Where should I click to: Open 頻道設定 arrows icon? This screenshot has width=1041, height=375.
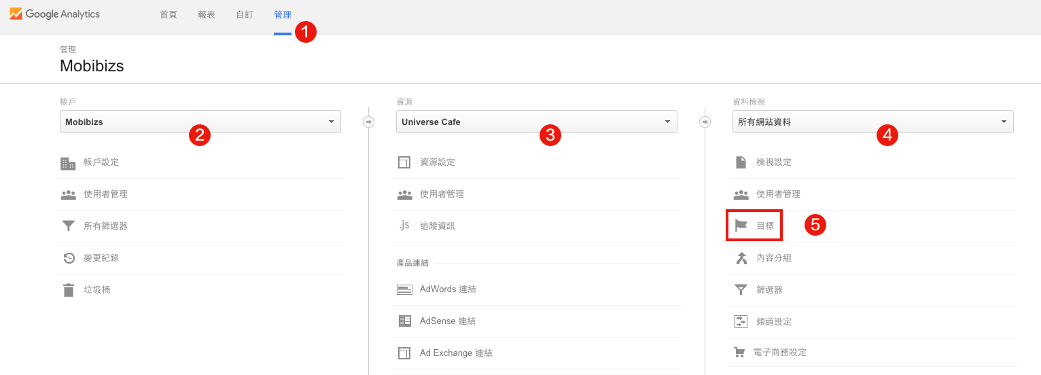[741, 321]
